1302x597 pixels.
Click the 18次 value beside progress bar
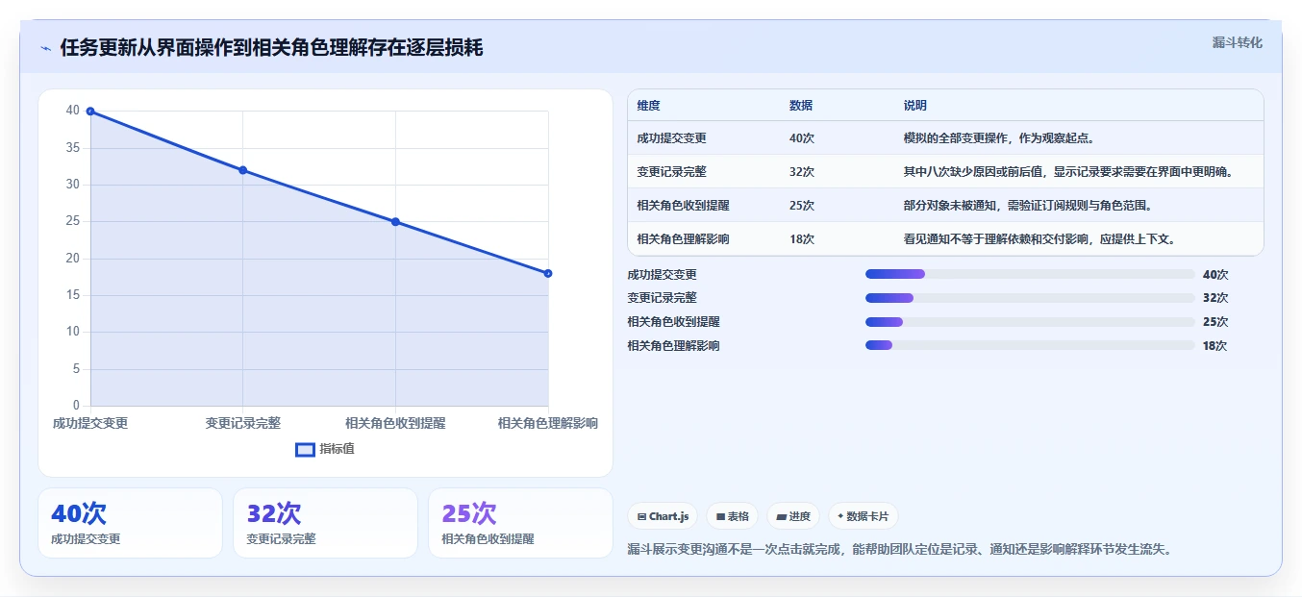coord(1214,346)
